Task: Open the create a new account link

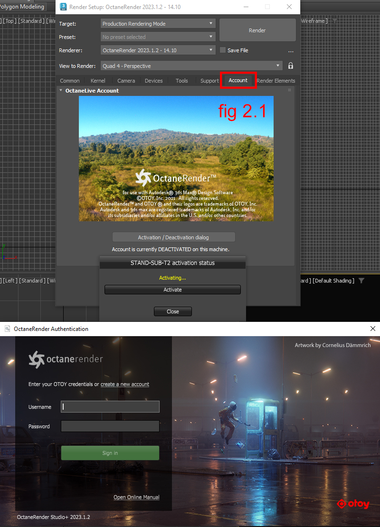Action: pyautogui.click(x=125, y=384)
